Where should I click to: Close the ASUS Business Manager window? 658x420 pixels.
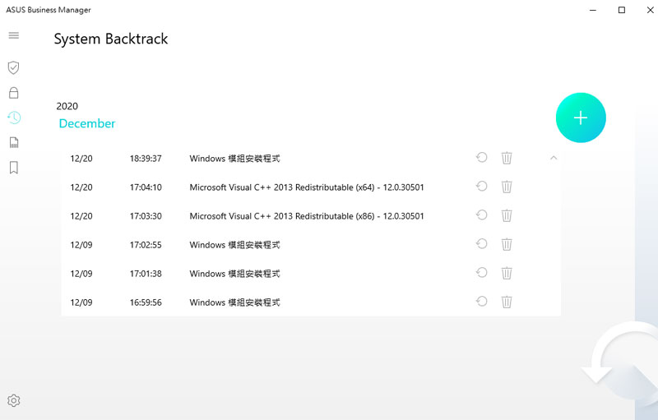coord(650,10)
